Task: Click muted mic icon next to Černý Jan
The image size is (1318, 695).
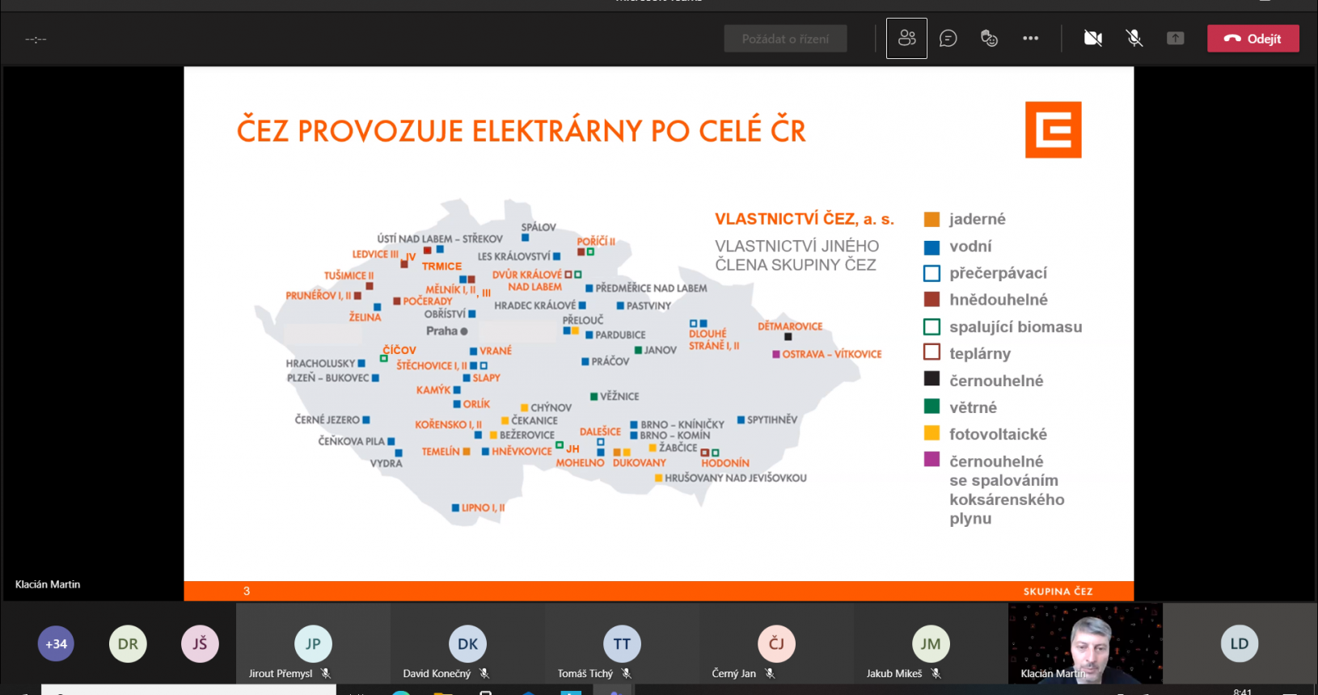Action: [770, 673]
